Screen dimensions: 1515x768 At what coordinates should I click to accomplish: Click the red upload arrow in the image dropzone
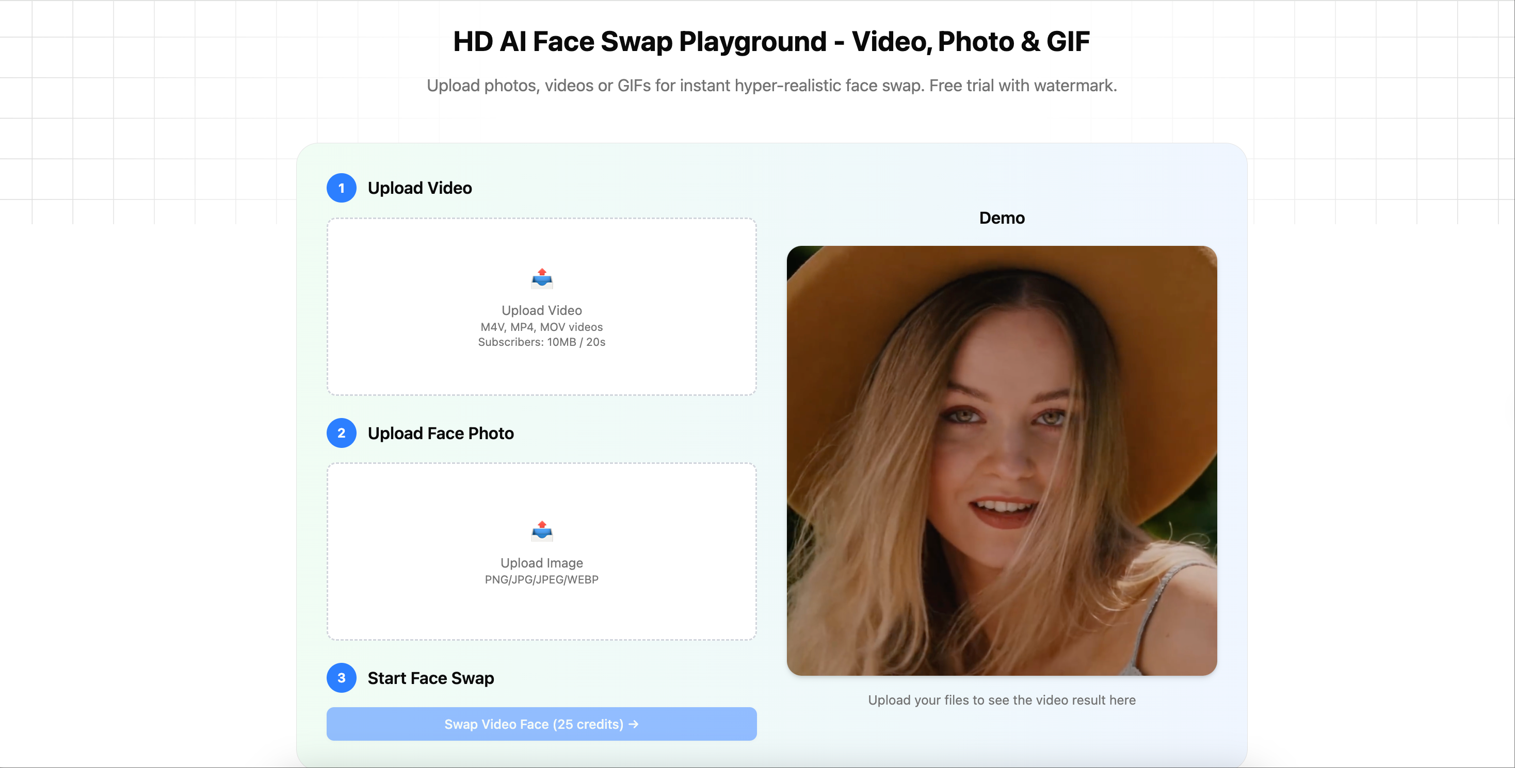[542, 525]
